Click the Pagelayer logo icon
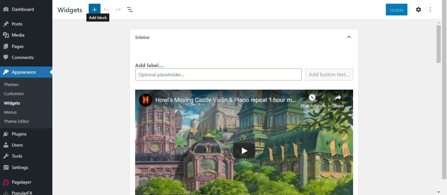 6,182
